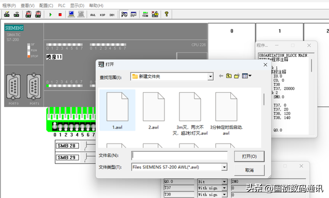The width and height of the screenshot is (329, 198).
Task: Select the 3分钟定时后启动.awl file
Action: click(226, 113)
